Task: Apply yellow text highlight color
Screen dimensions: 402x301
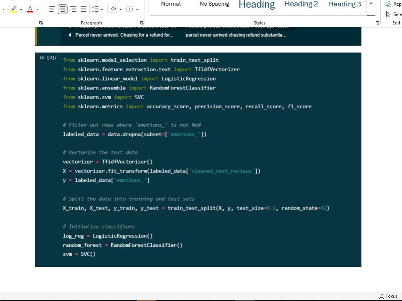Action: (x=14, y=9)
